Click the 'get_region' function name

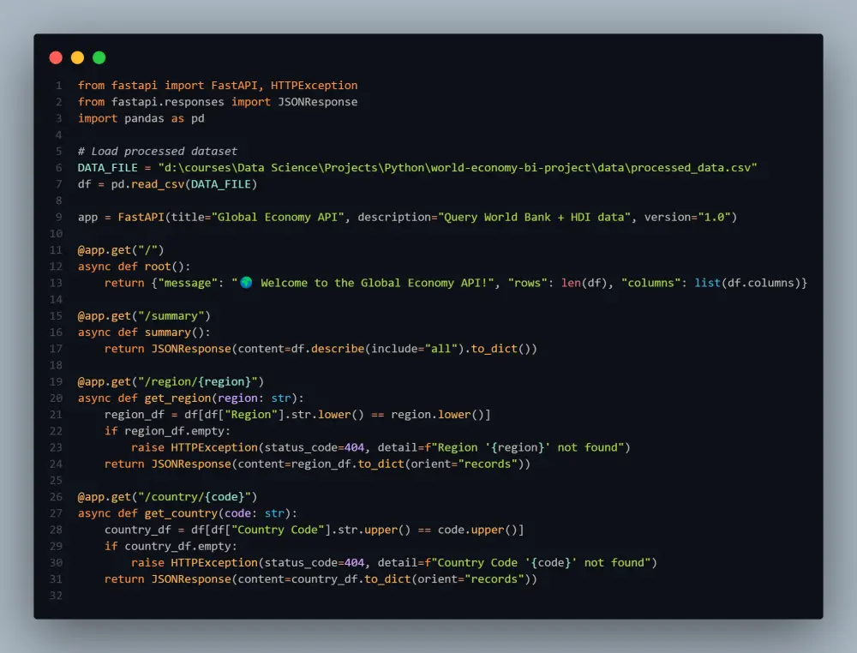[177, 398]
